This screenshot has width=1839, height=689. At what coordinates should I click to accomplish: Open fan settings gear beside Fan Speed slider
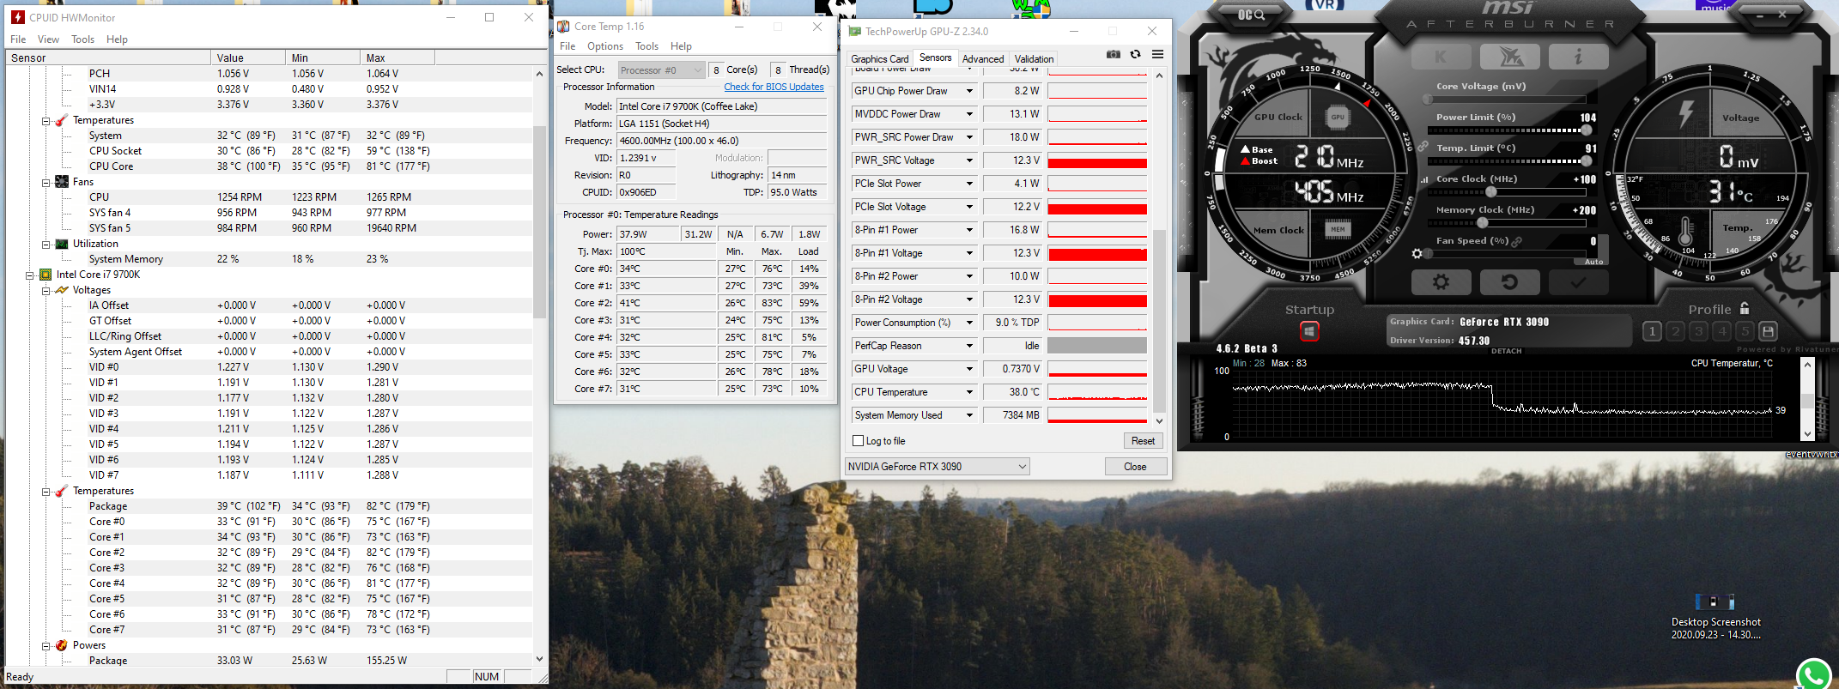[1417, 254]
